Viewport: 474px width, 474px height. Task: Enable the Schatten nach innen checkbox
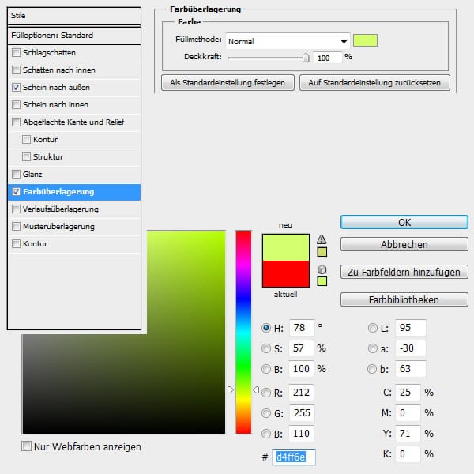[16, 70]
